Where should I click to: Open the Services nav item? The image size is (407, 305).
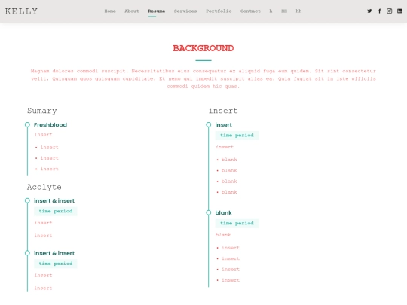tap(185, 11)
